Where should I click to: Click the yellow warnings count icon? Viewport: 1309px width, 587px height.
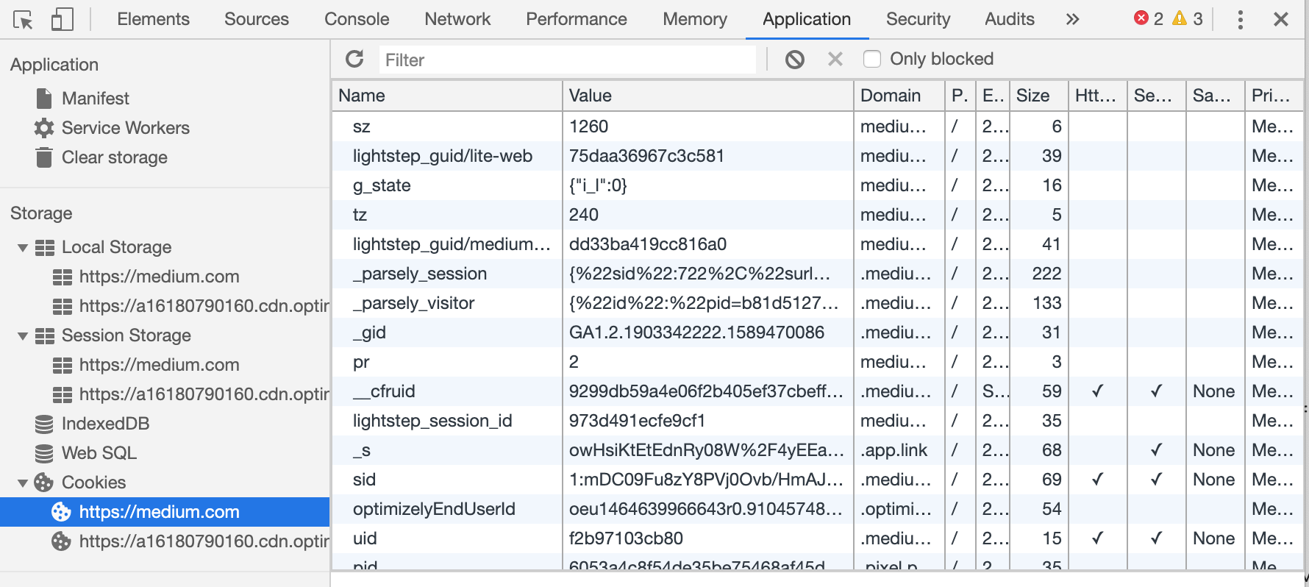coord(1180,18)
